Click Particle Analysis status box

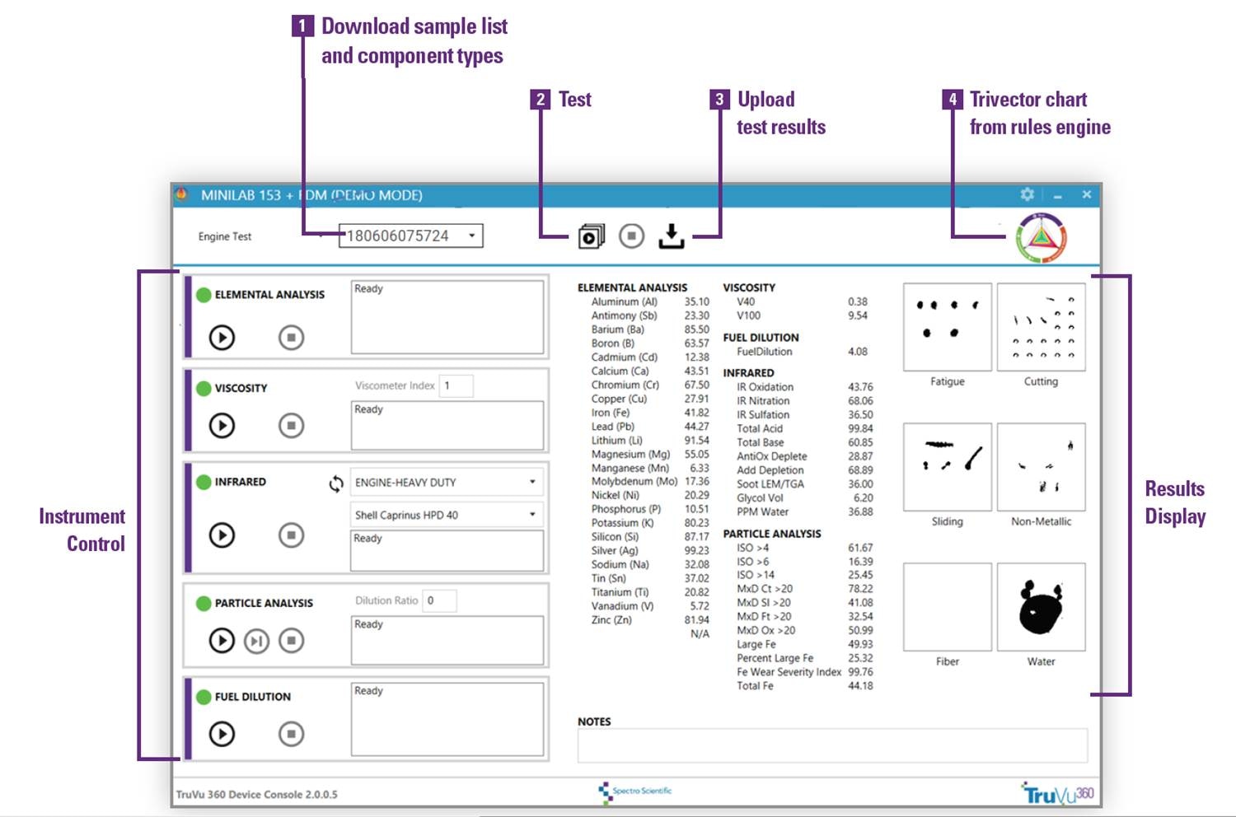(x=447, y=640)
